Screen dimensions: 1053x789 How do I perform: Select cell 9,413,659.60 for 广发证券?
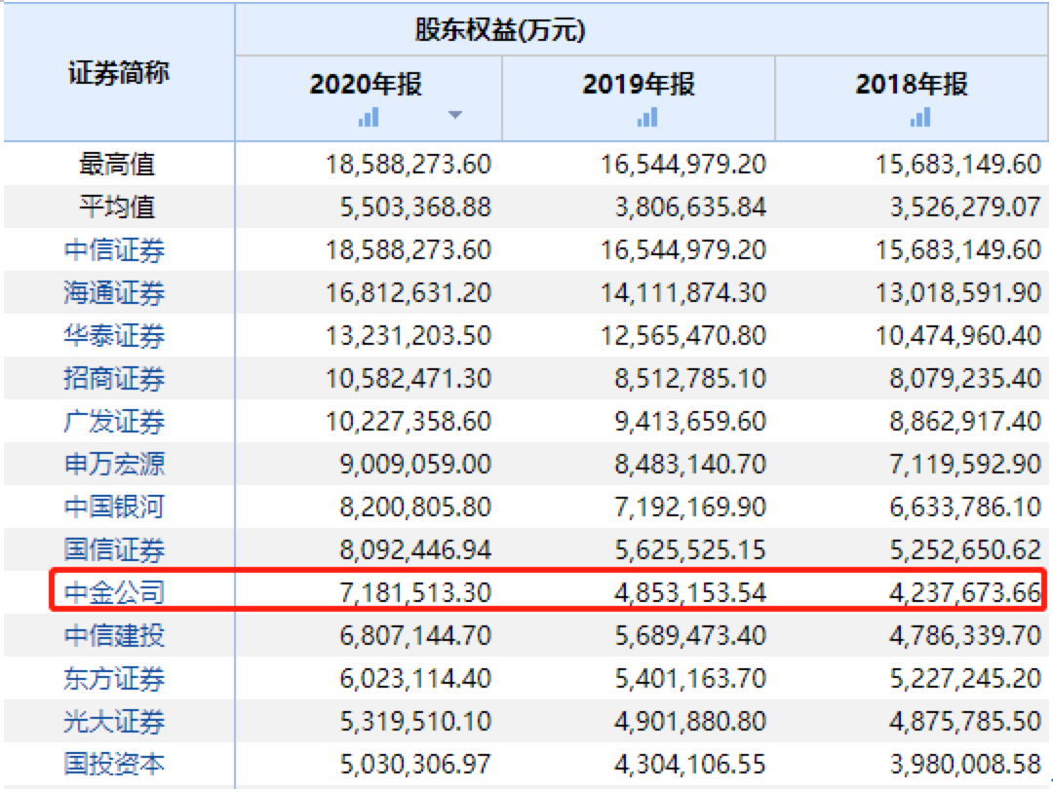pyautogui.click(x=690, y=422)
